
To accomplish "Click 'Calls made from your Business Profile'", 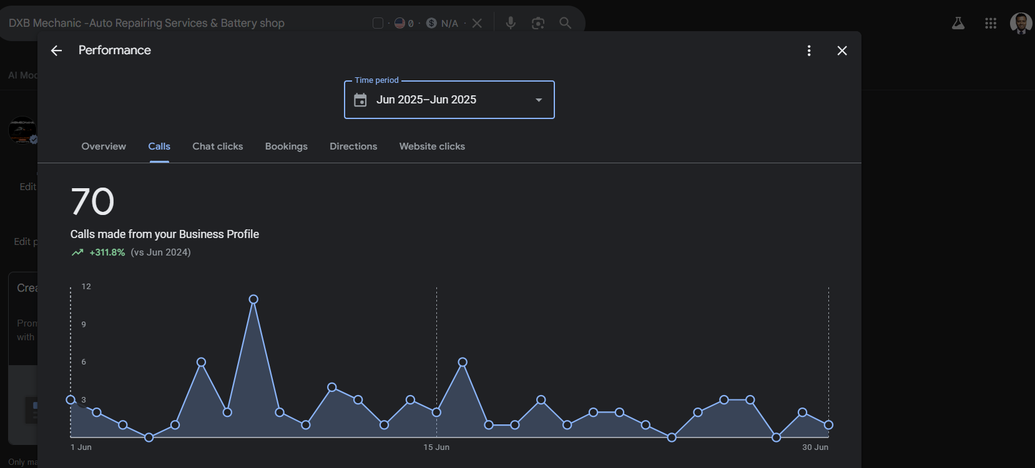I will (165, 234).
